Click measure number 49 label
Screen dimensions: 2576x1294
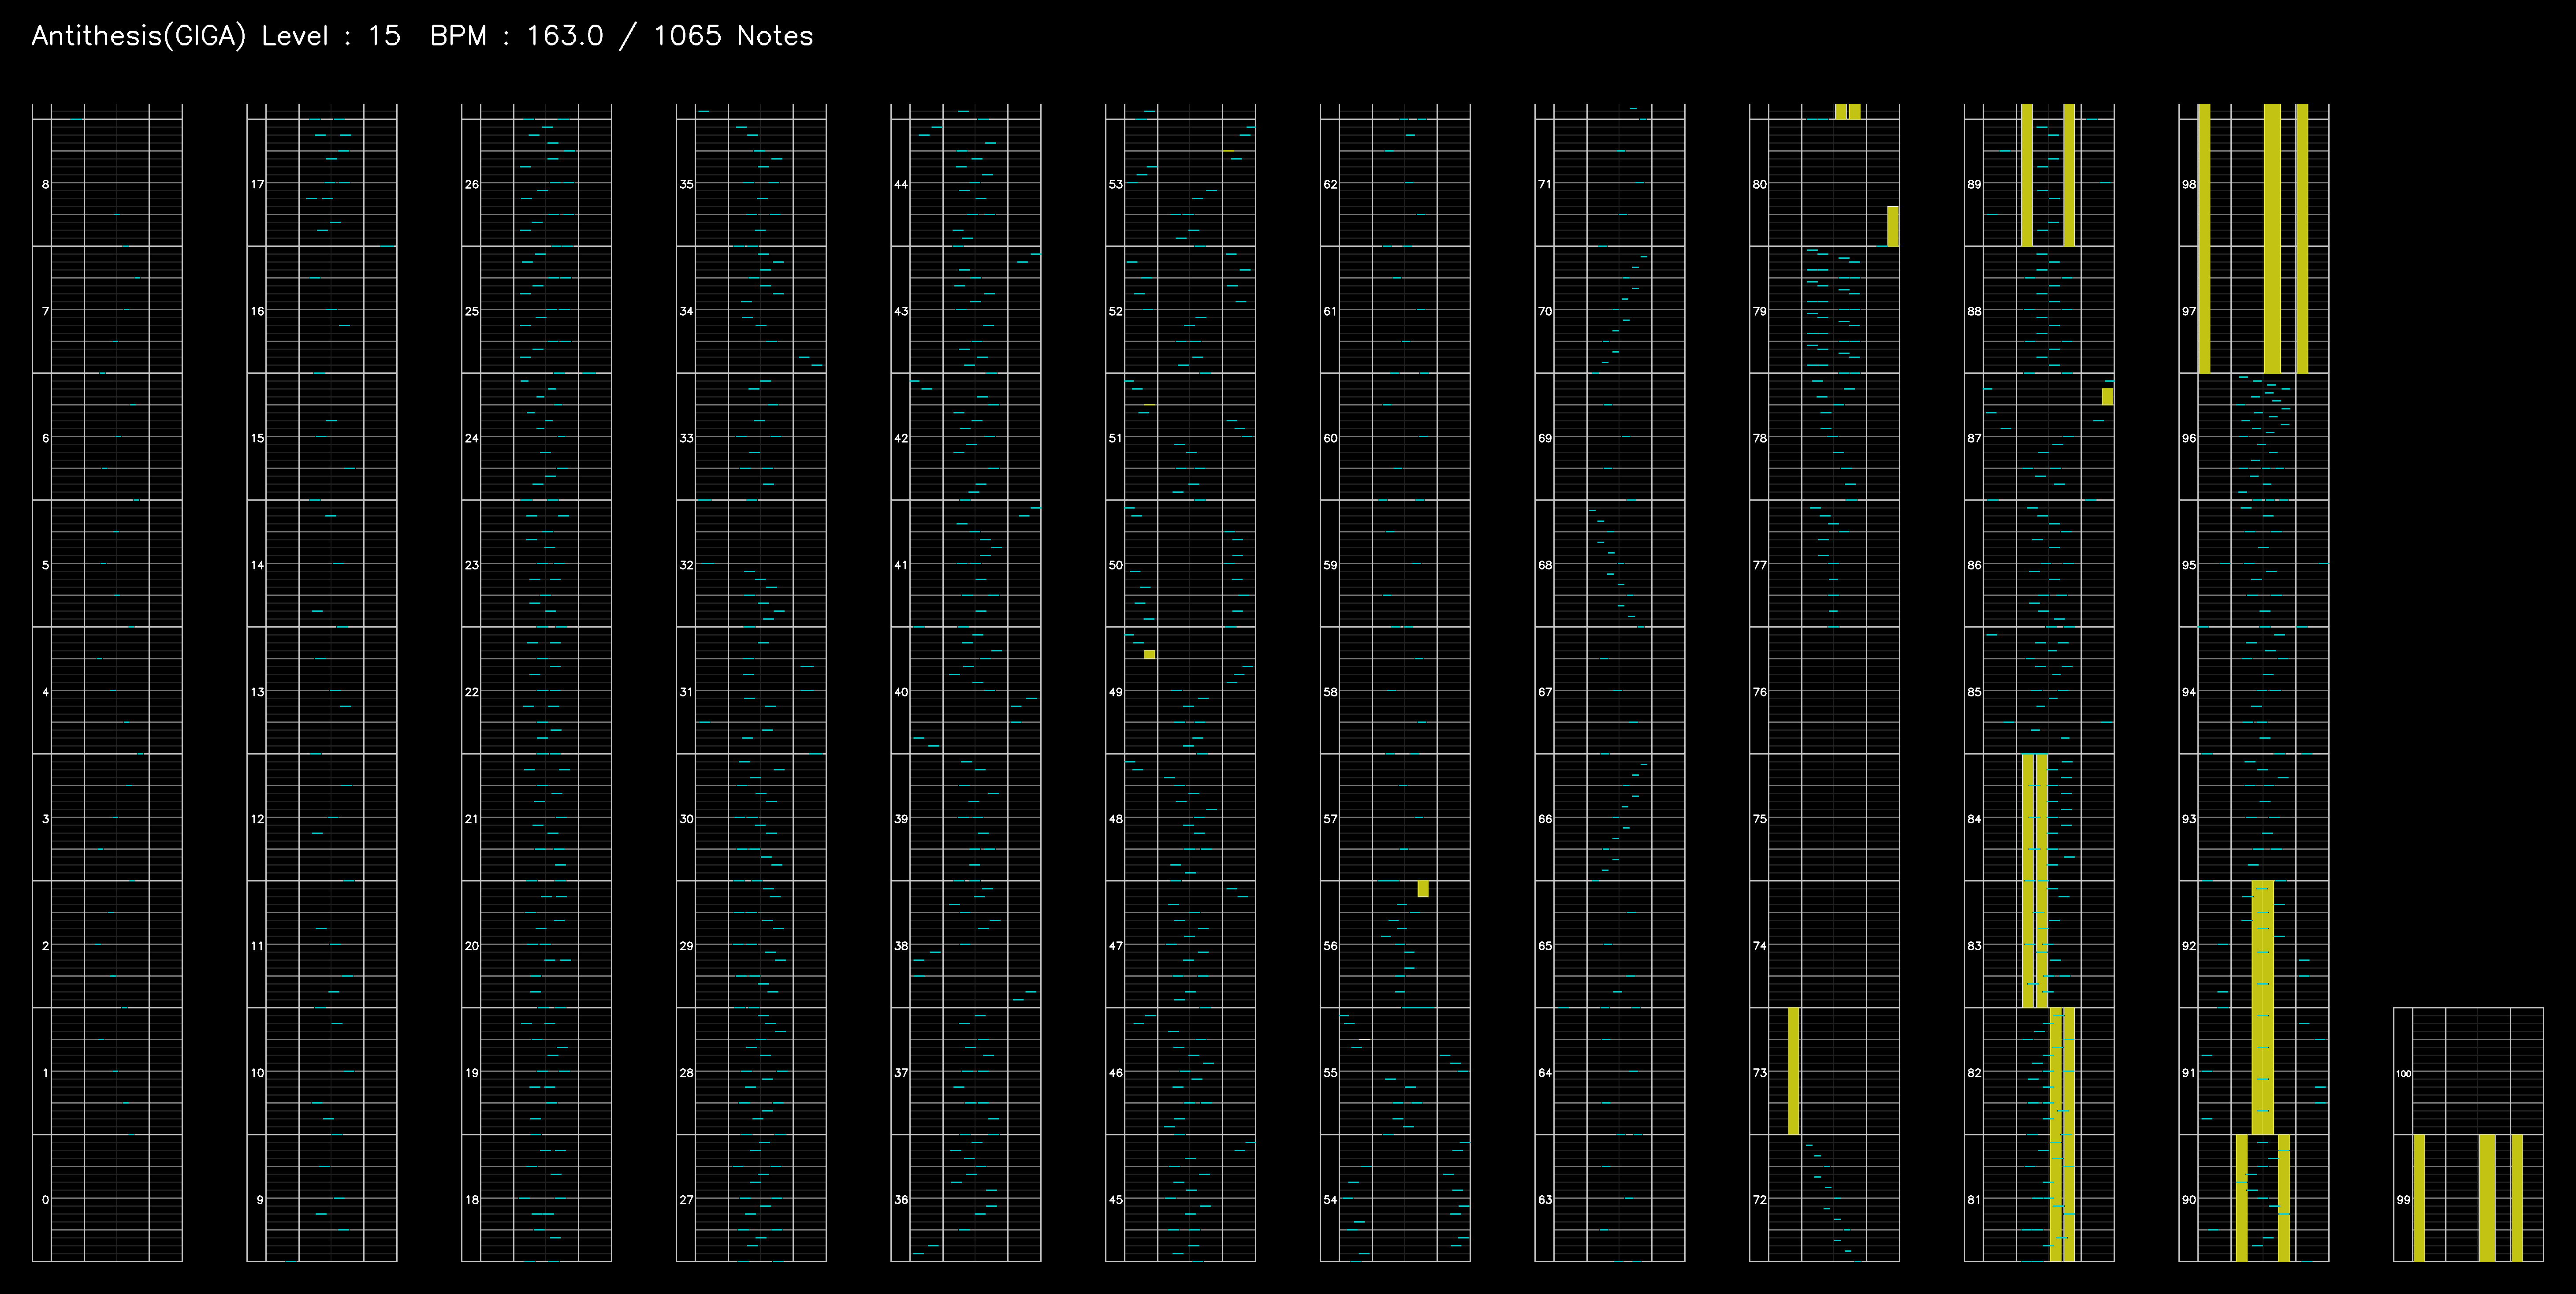[1116, 692]
